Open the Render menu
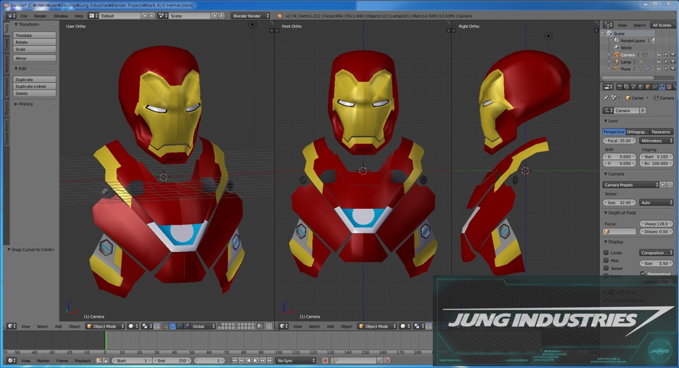Screen dimensions: 679x368 [x=40, y=16]
